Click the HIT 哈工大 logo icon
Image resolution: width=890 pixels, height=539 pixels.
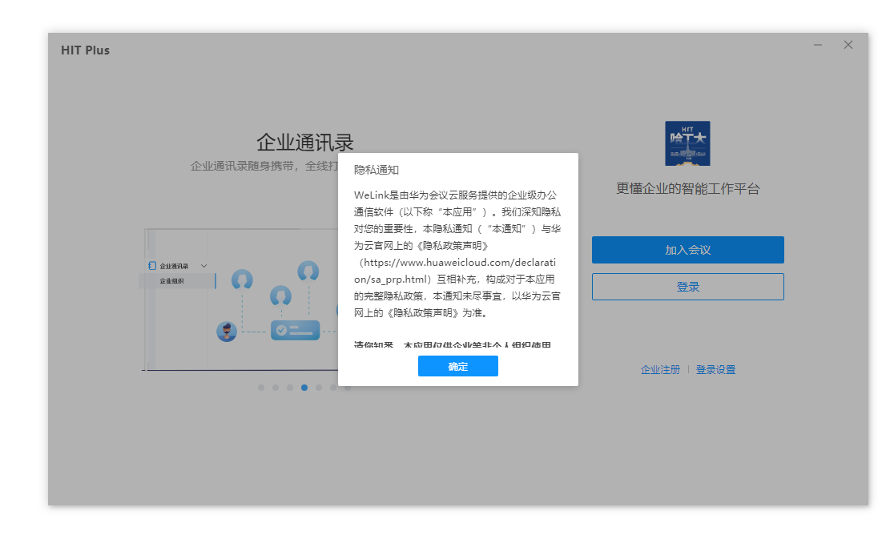(x=687, y=143)
